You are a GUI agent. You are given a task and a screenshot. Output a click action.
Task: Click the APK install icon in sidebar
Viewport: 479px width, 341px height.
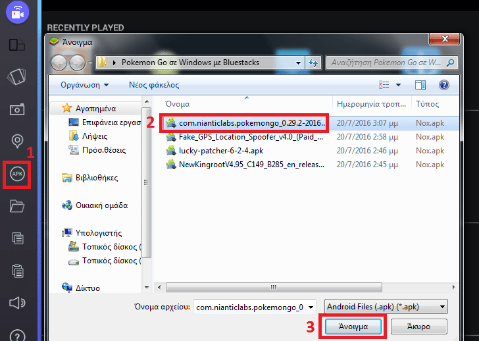pyautogui.click(x=17, y=174)
